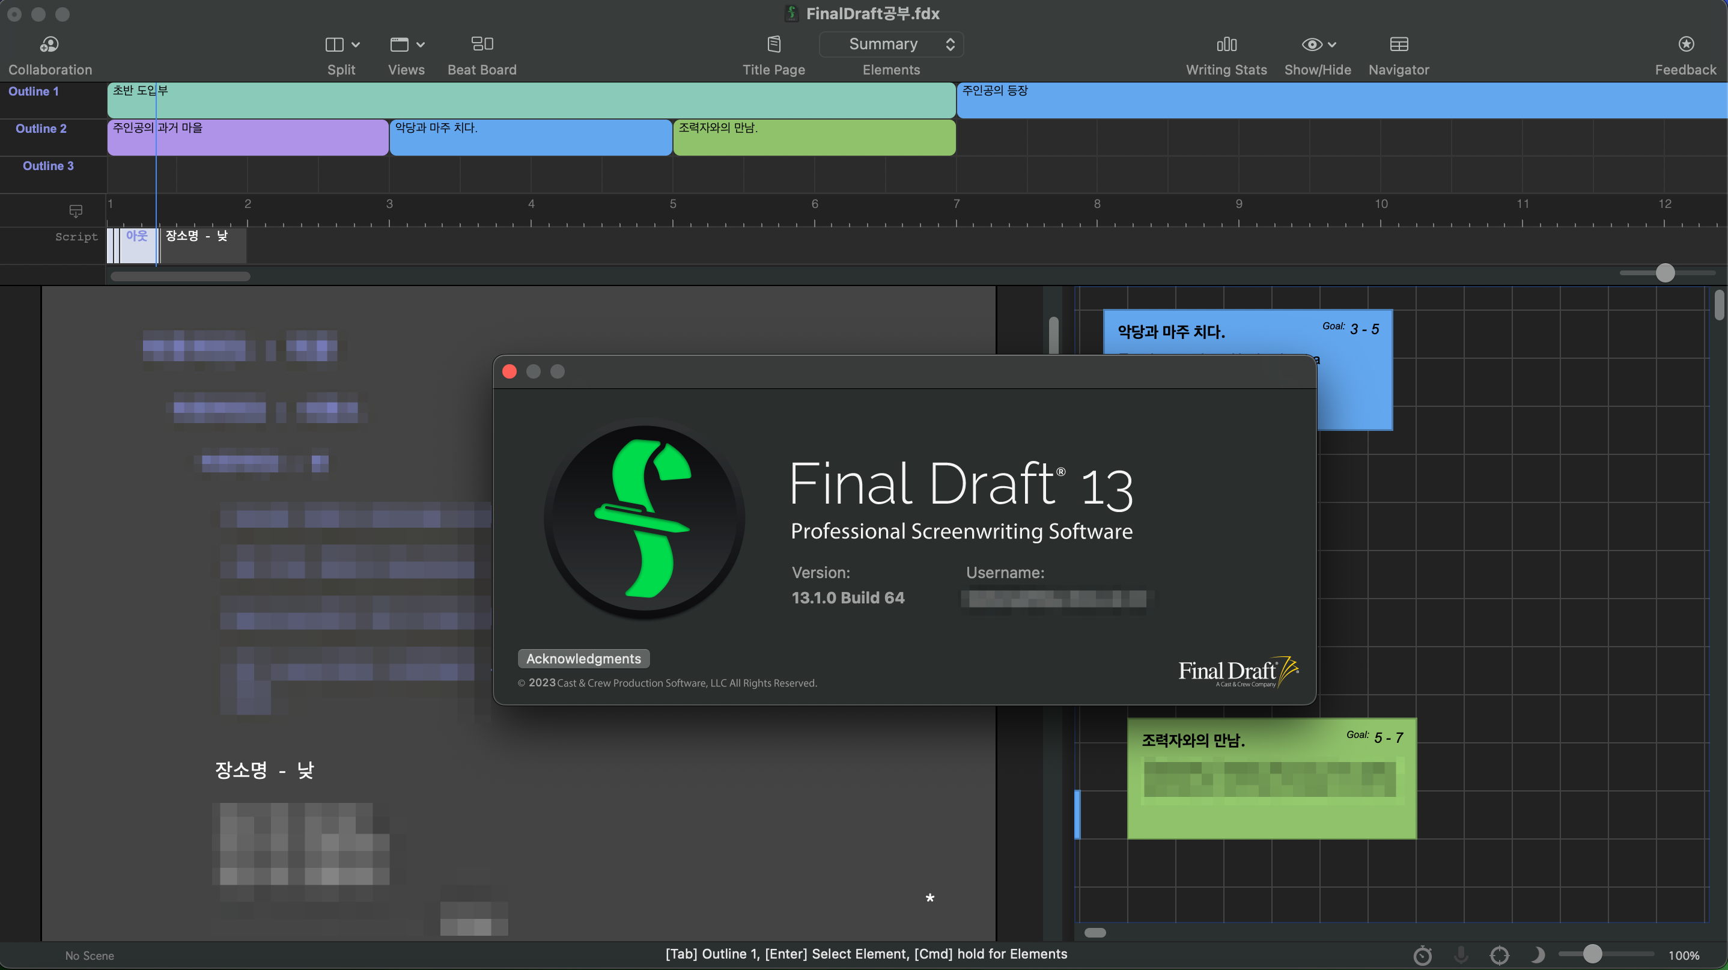Image resolution: width=1728 pixels, height=970 pixels.
Task: Open the Collaboration panel icon
Action: (49, 44)
